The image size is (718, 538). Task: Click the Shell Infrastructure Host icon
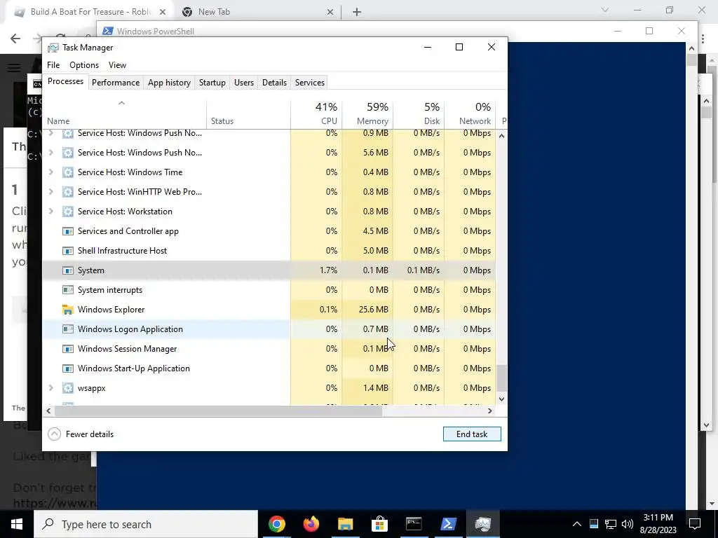tap(68, 251)
